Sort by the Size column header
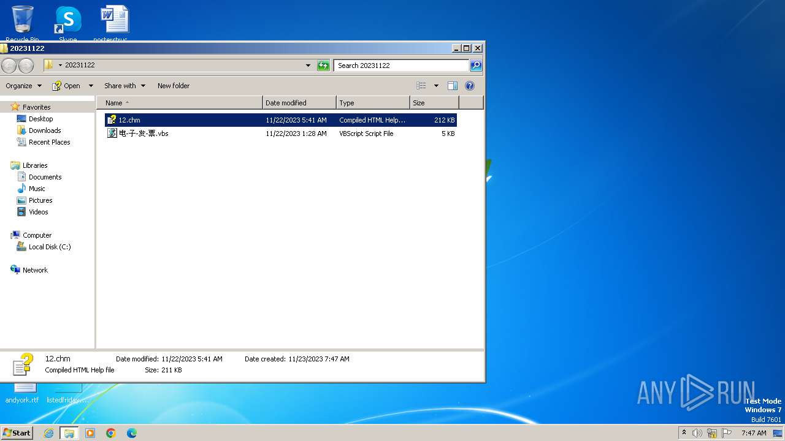Viewport: 785px width, 441px height. point(434,103)
